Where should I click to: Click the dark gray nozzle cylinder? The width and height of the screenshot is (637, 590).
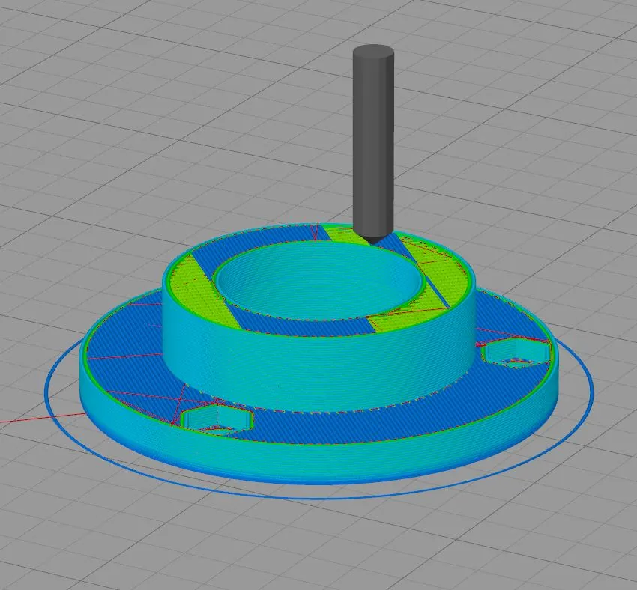373,144
